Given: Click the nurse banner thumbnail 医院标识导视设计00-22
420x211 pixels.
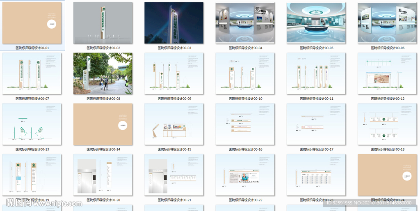Looking at the screenshot, I should click(245, 175).
